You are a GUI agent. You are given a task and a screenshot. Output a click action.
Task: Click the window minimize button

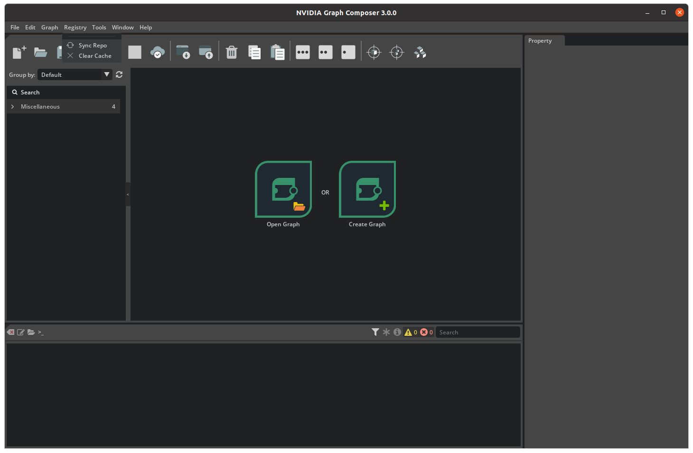[647, 12]
